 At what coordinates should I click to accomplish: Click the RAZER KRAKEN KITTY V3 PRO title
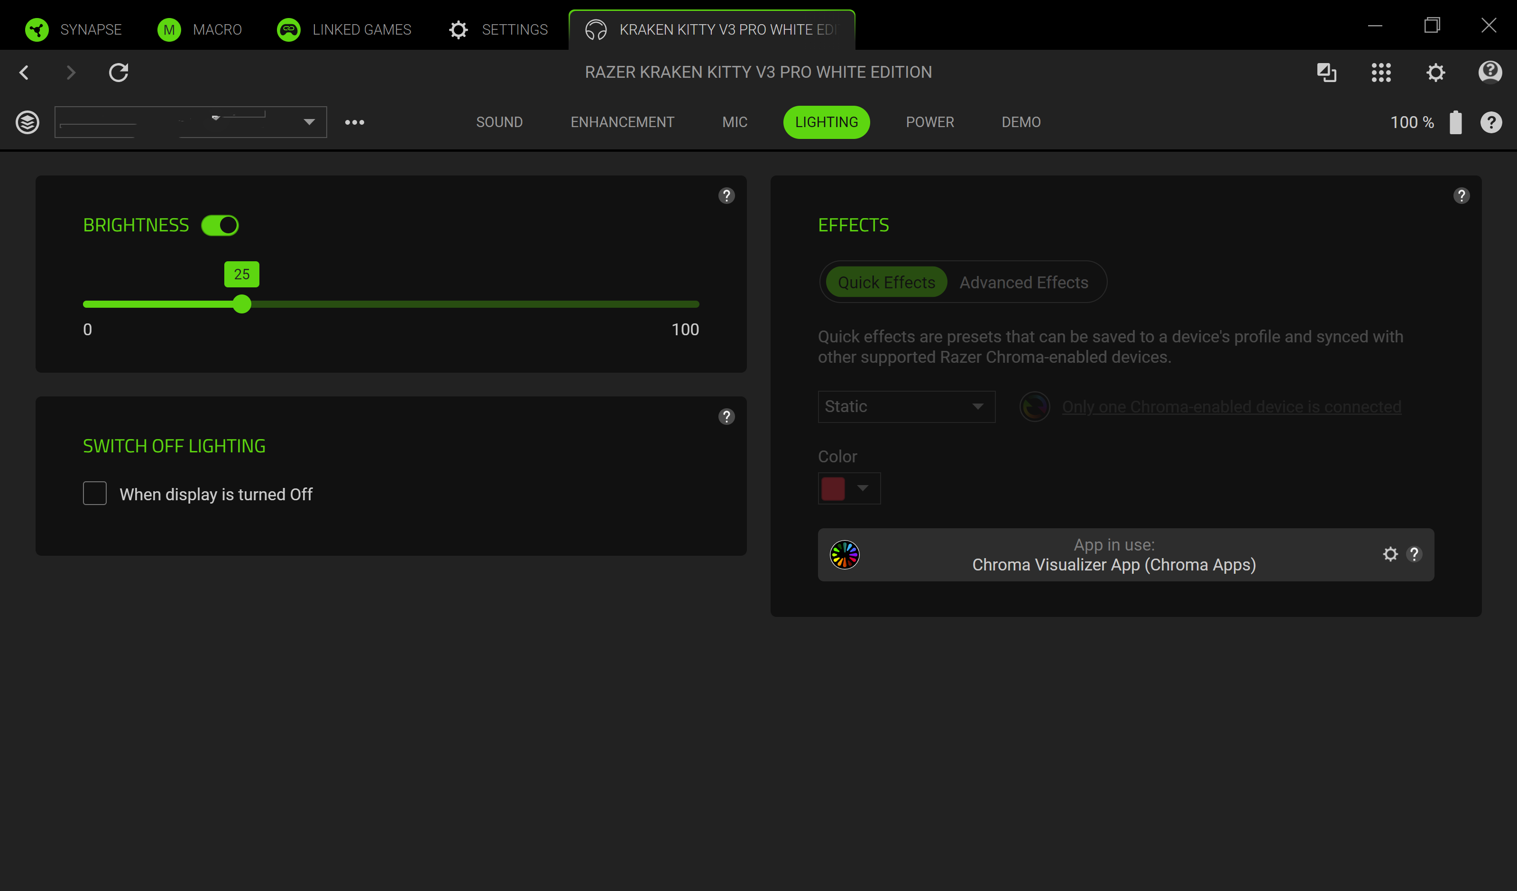(759, 72)
